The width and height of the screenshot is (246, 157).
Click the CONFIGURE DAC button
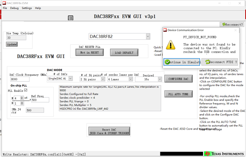pyautogui.click(x=178, y=79)
